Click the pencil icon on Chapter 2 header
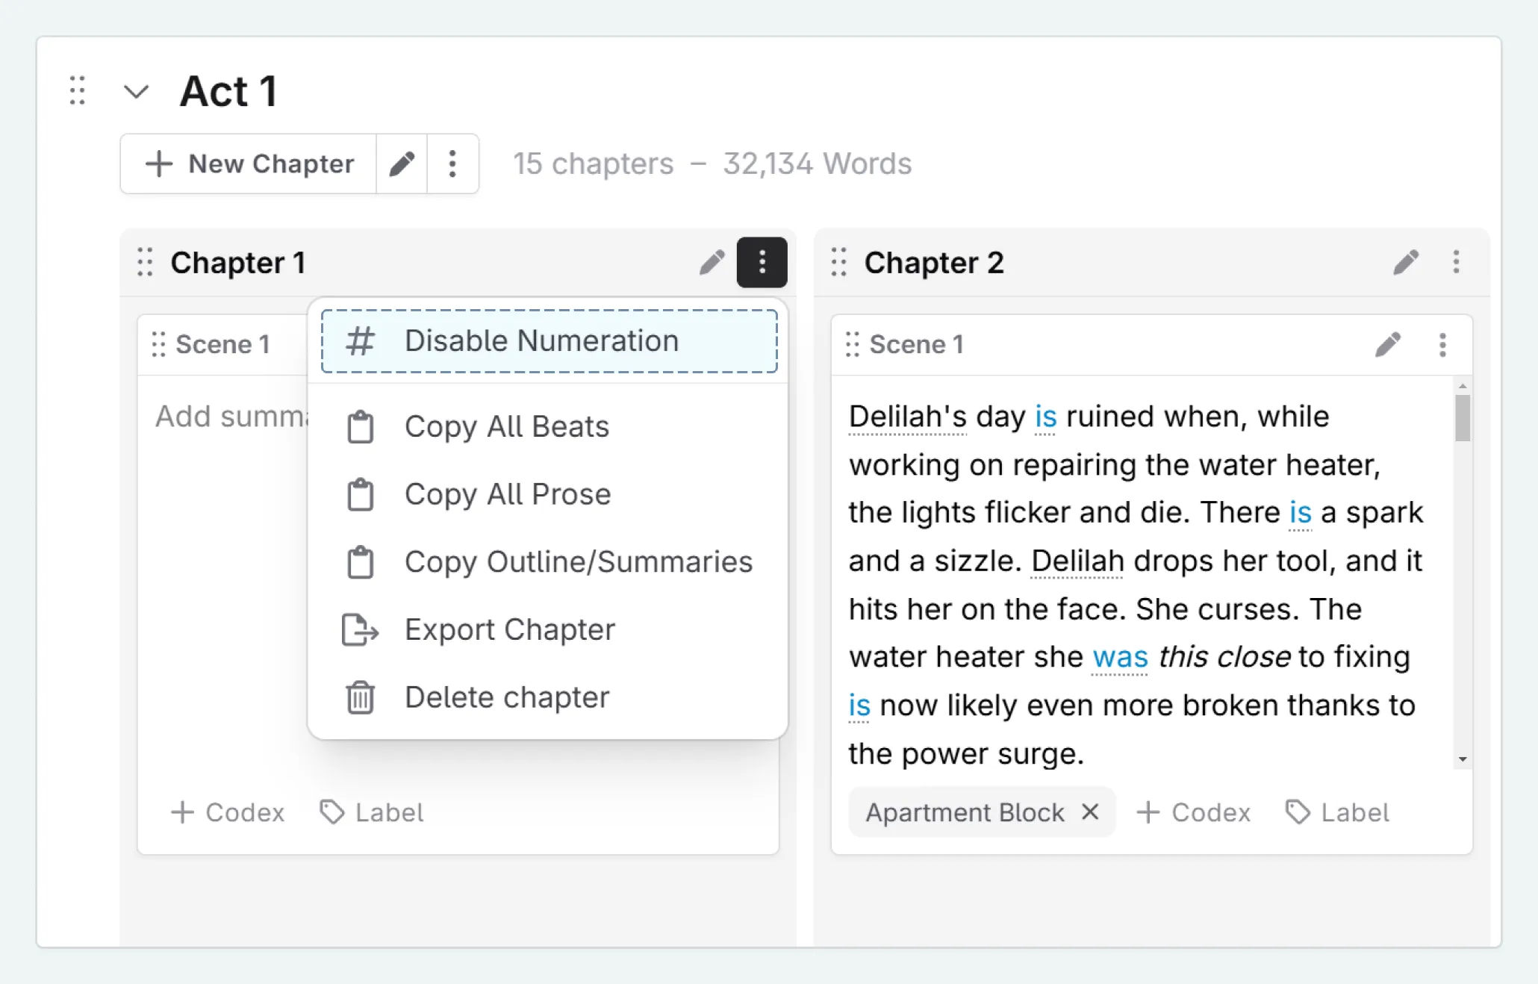 [x=1407, y=262]
